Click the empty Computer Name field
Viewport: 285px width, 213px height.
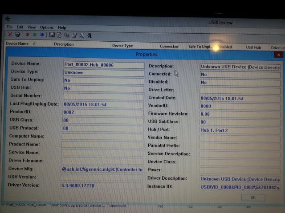[102, 137]
